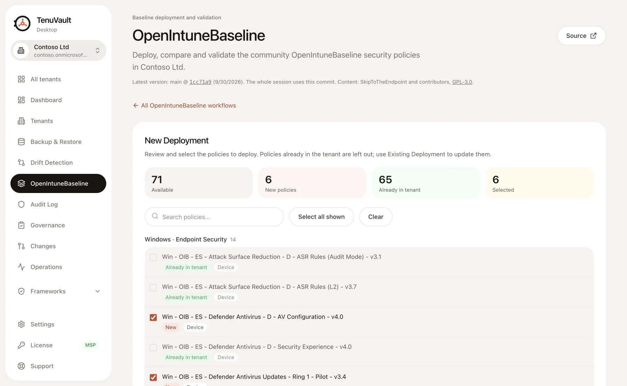Go to Dashboard
This screenshot has height=386, width=627.
(58, 100)
